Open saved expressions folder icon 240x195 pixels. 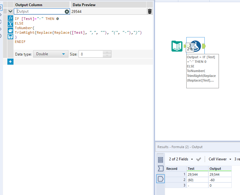point(10,30)
